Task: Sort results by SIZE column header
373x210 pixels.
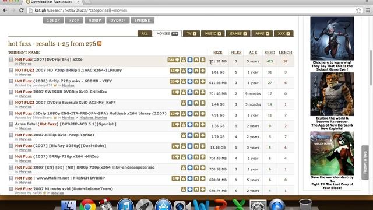Action: coord(217,52)
